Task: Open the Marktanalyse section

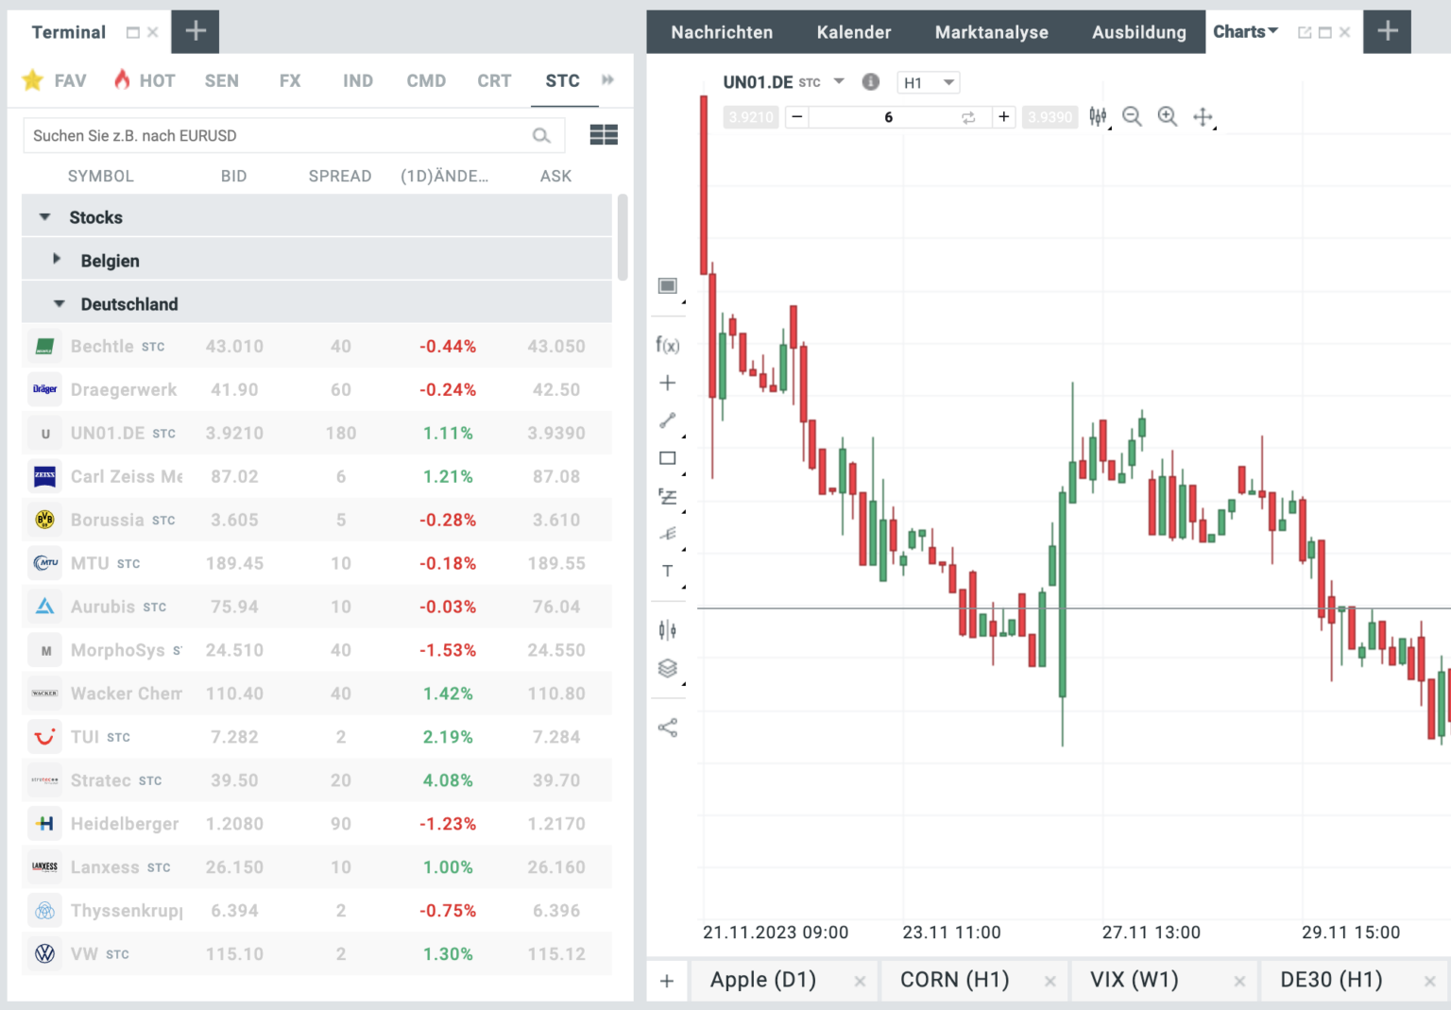Action: coord(991,31)
